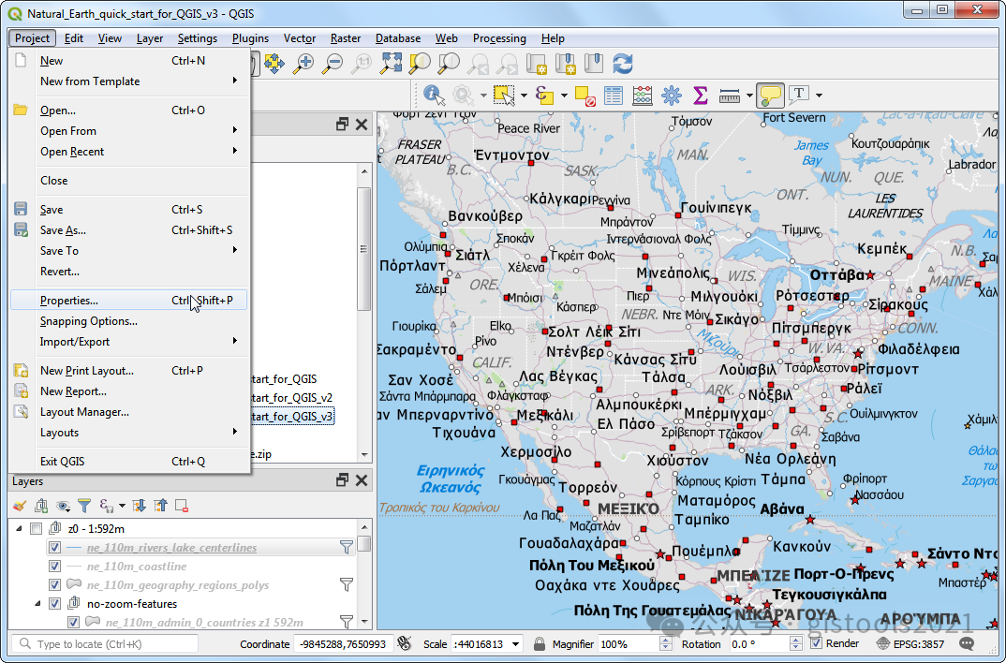The height and width of the screenshot is (663, 1006).
Task: Select the Zoom Out magnifier tool
Action: tap(333, 63)
